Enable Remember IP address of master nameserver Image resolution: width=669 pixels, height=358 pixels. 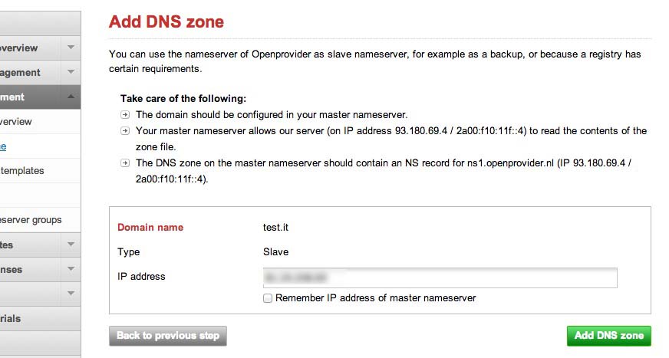click(268, 298)
